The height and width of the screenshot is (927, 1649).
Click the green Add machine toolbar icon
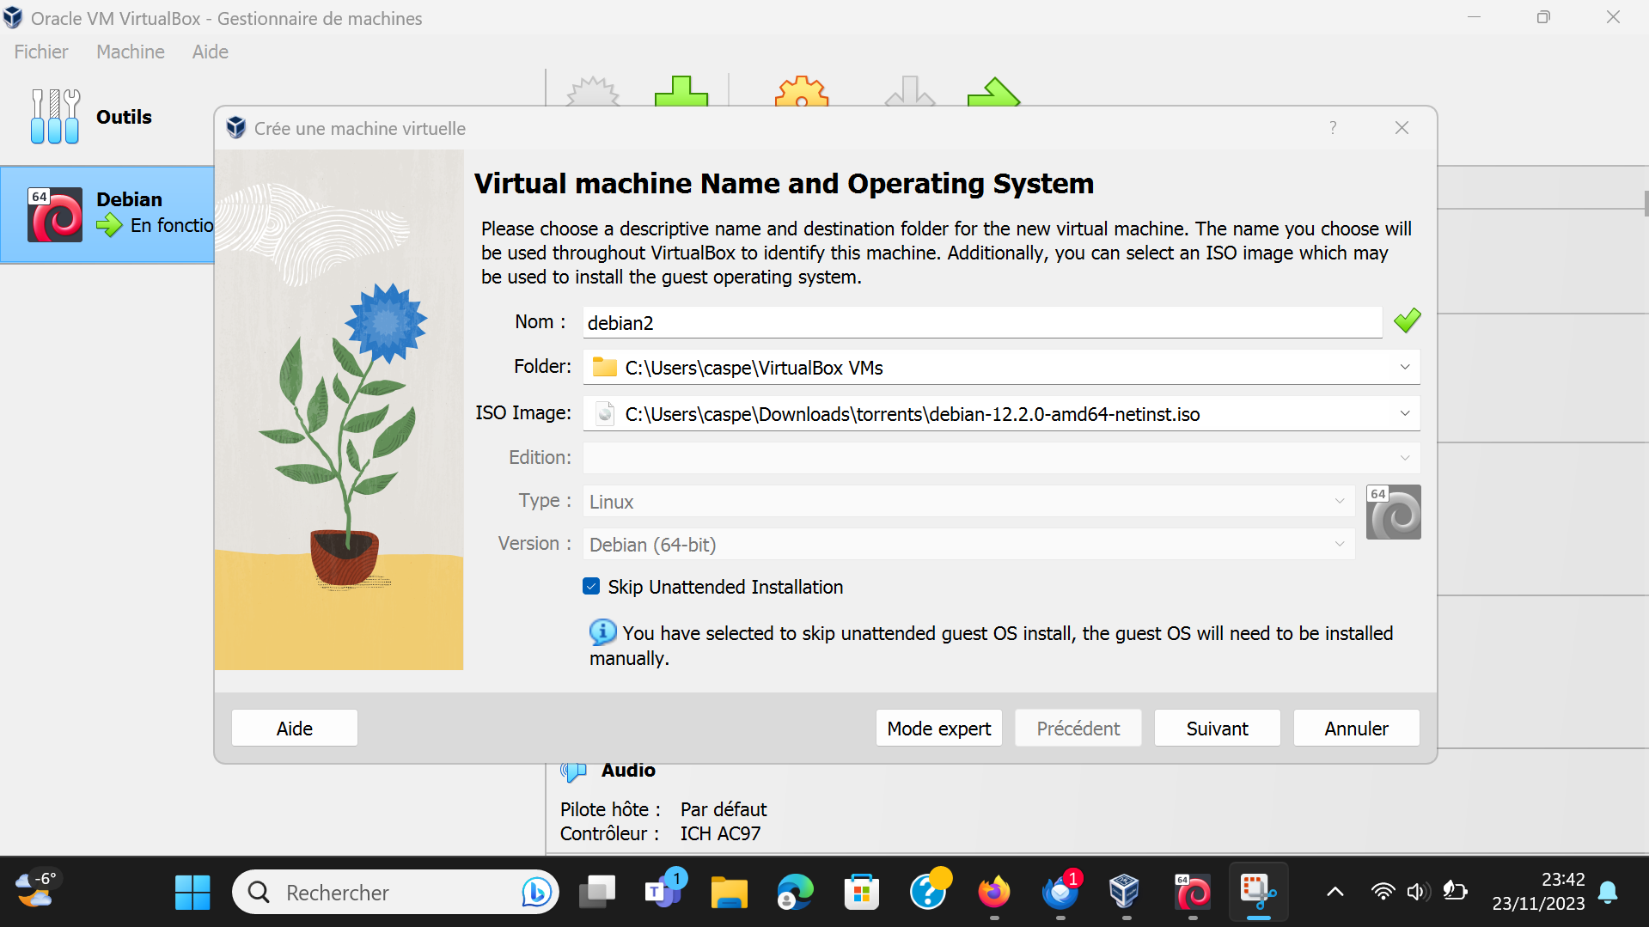(681, 92)
